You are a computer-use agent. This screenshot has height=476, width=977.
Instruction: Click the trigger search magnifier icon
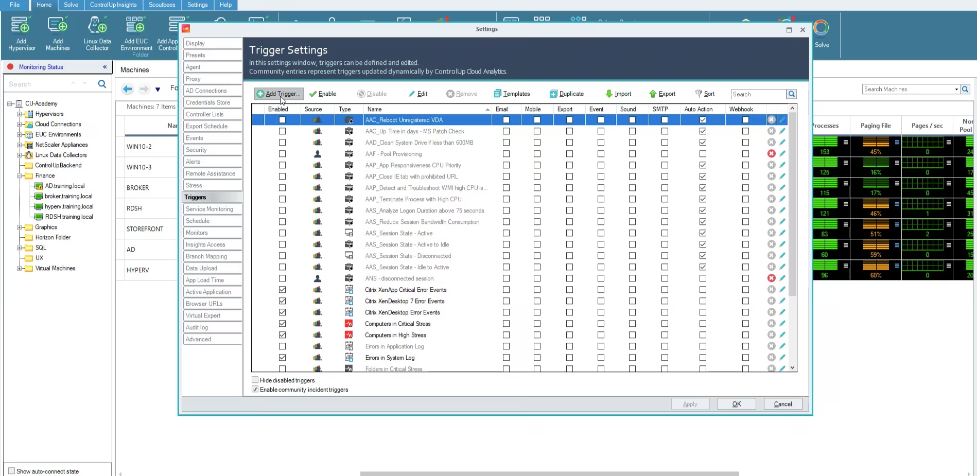(x=792, y=94)
